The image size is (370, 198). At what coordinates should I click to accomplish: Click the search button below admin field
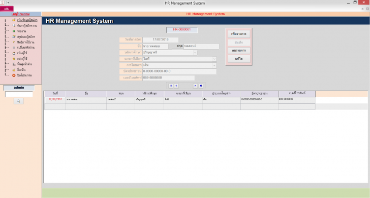[x=19, y=101]
